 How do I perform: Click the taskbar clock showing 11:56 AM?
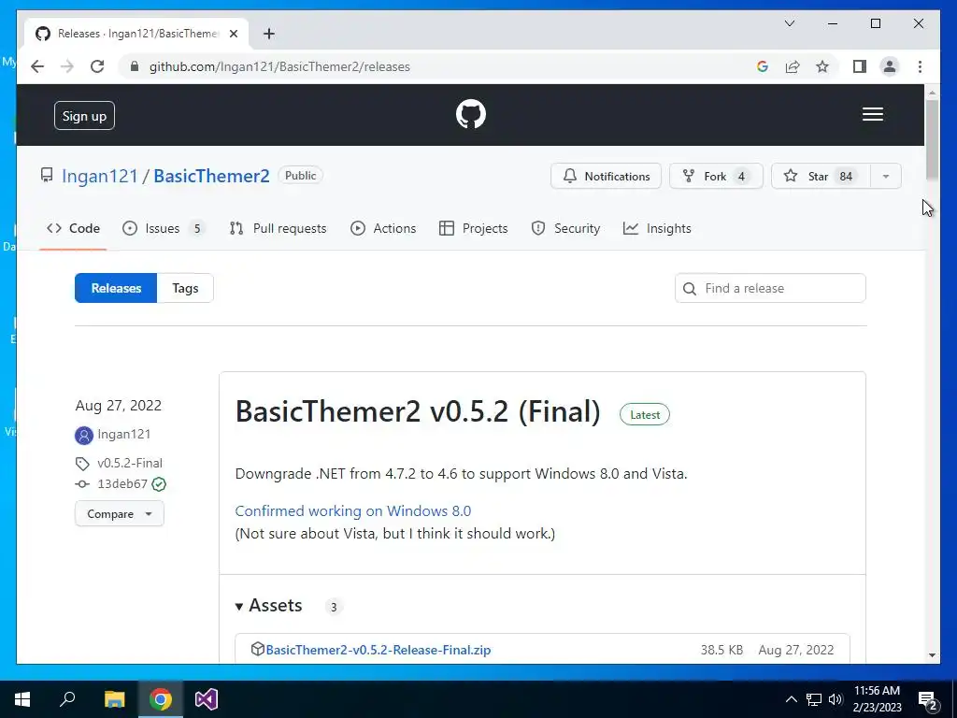point(877,699)
